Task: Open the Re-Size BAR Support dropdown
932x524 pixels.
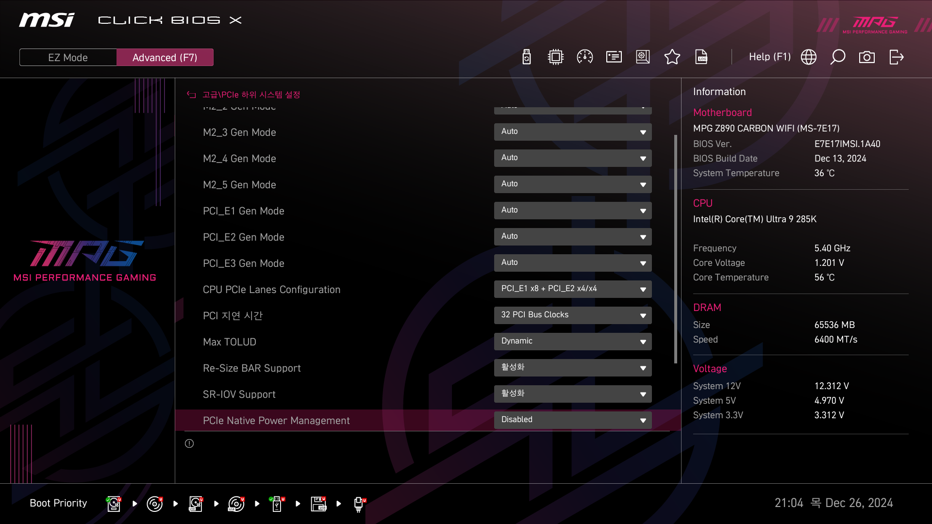Action: click(x=573, y=367)
